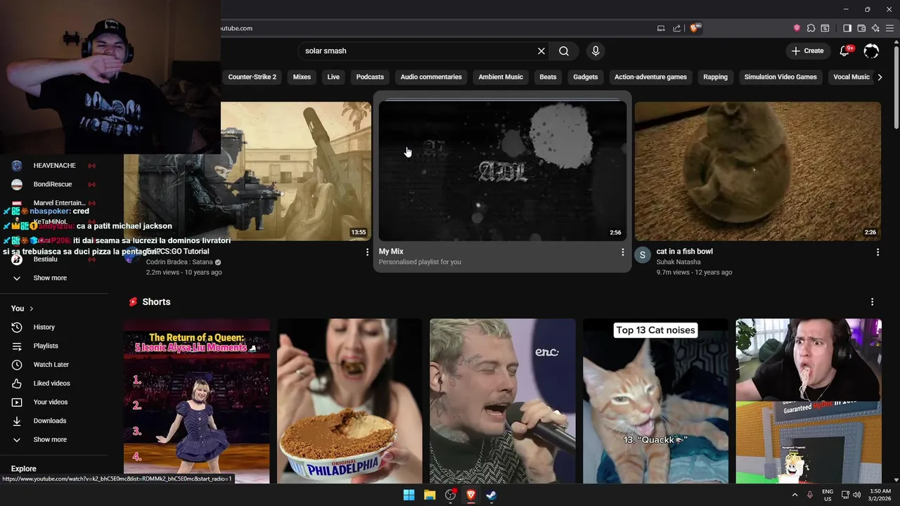This screenshot has width=900, height=506.
Task: Open the Brave Wallet icon
Action: (x=861, y=28)
